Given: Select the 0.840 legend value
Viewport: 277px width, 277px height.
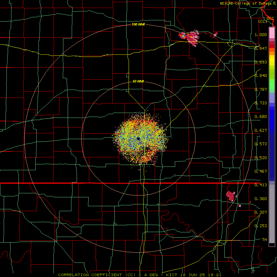Looking at the screenshot, I should tap(261, 76).
